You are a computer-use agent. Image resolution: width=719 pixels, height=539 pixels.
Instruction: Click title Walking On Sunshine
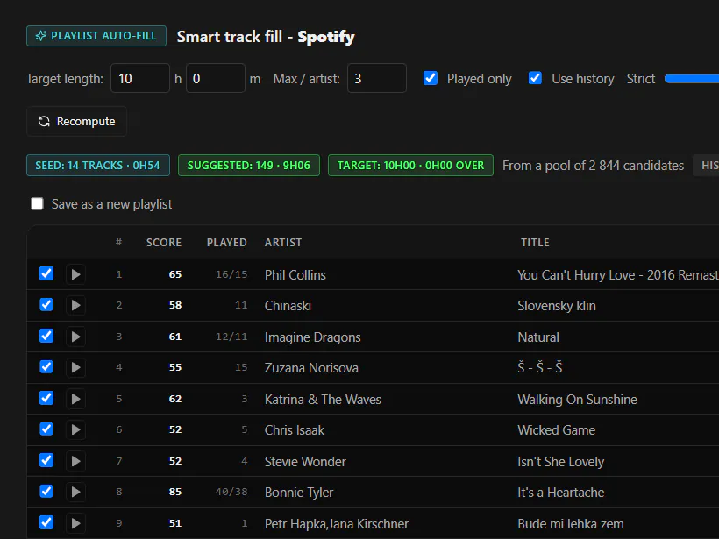(x=577, y=400)
